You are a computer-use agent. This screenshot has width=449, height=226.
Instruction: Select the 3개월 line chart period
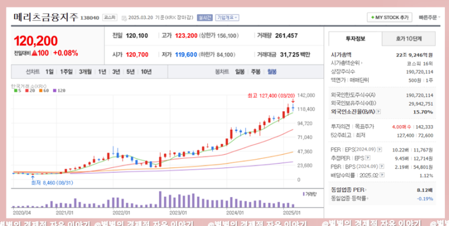tap(85, 72)
